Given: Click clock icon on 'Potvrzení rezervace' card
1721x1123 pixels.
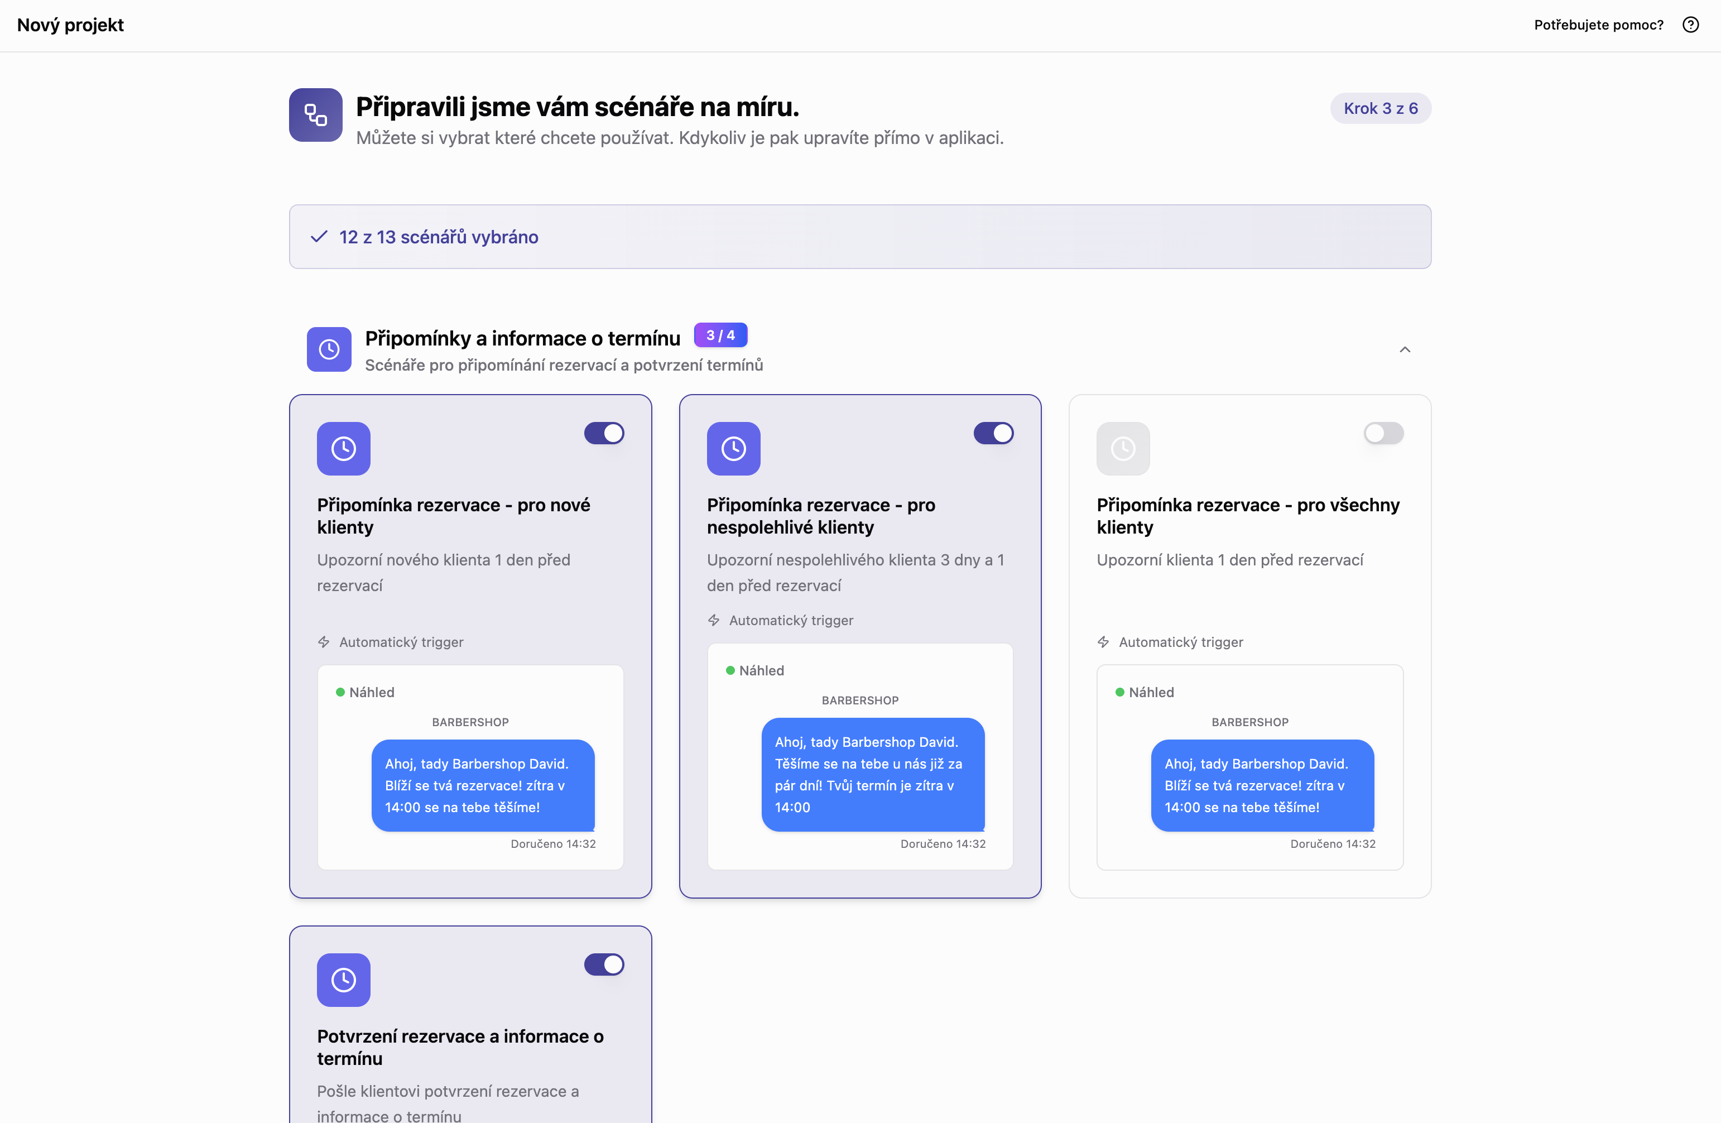Looking at the screenshot, I should pos(344,980).
